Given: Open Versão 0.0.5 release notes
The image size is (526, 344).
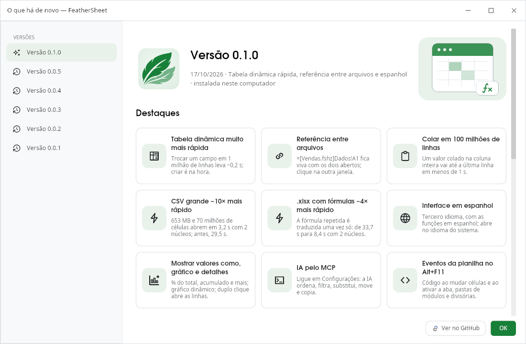Looking at the screenshot, I should 61,71.
